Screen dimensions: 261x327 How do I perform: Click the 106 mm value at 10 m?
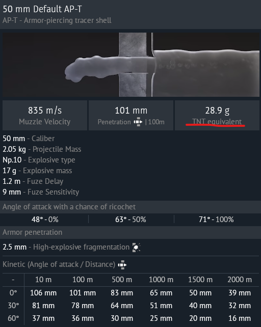(43, 293)
